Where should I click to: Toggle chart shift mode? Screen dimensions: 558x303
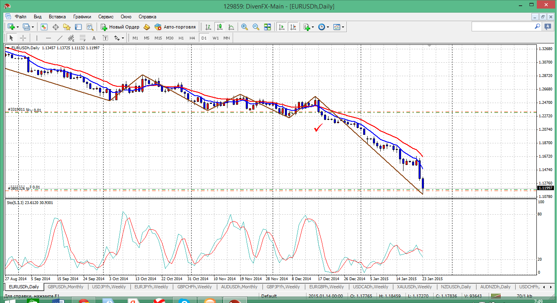click(x=293, y=27)
